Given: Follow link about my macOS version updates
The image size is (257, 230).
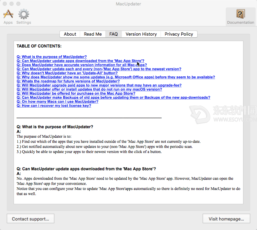Looking at the screenshot, I should (89, 90).
